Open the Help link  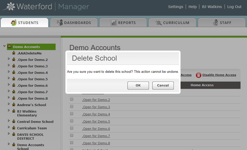(x=192, y=7)
